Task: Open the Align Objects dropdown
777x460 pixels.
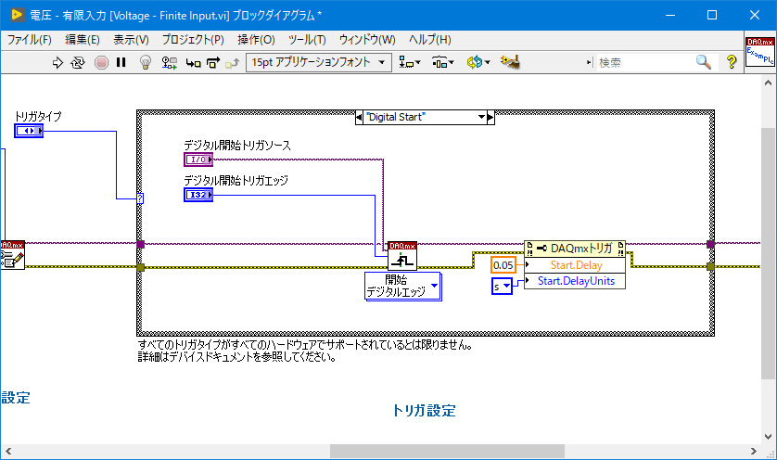Action: click(410, 62)
